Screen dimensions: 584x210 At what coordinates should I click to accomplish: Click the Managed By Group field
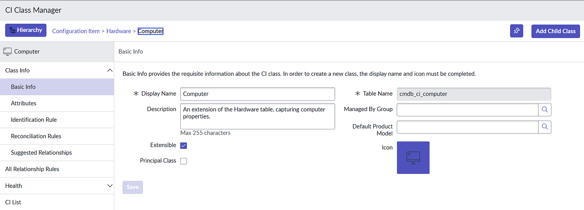(x=468, y=110)
